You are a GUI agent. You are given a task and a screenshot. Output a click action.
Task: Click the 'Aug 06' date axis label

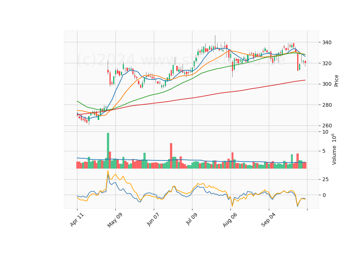230,220
